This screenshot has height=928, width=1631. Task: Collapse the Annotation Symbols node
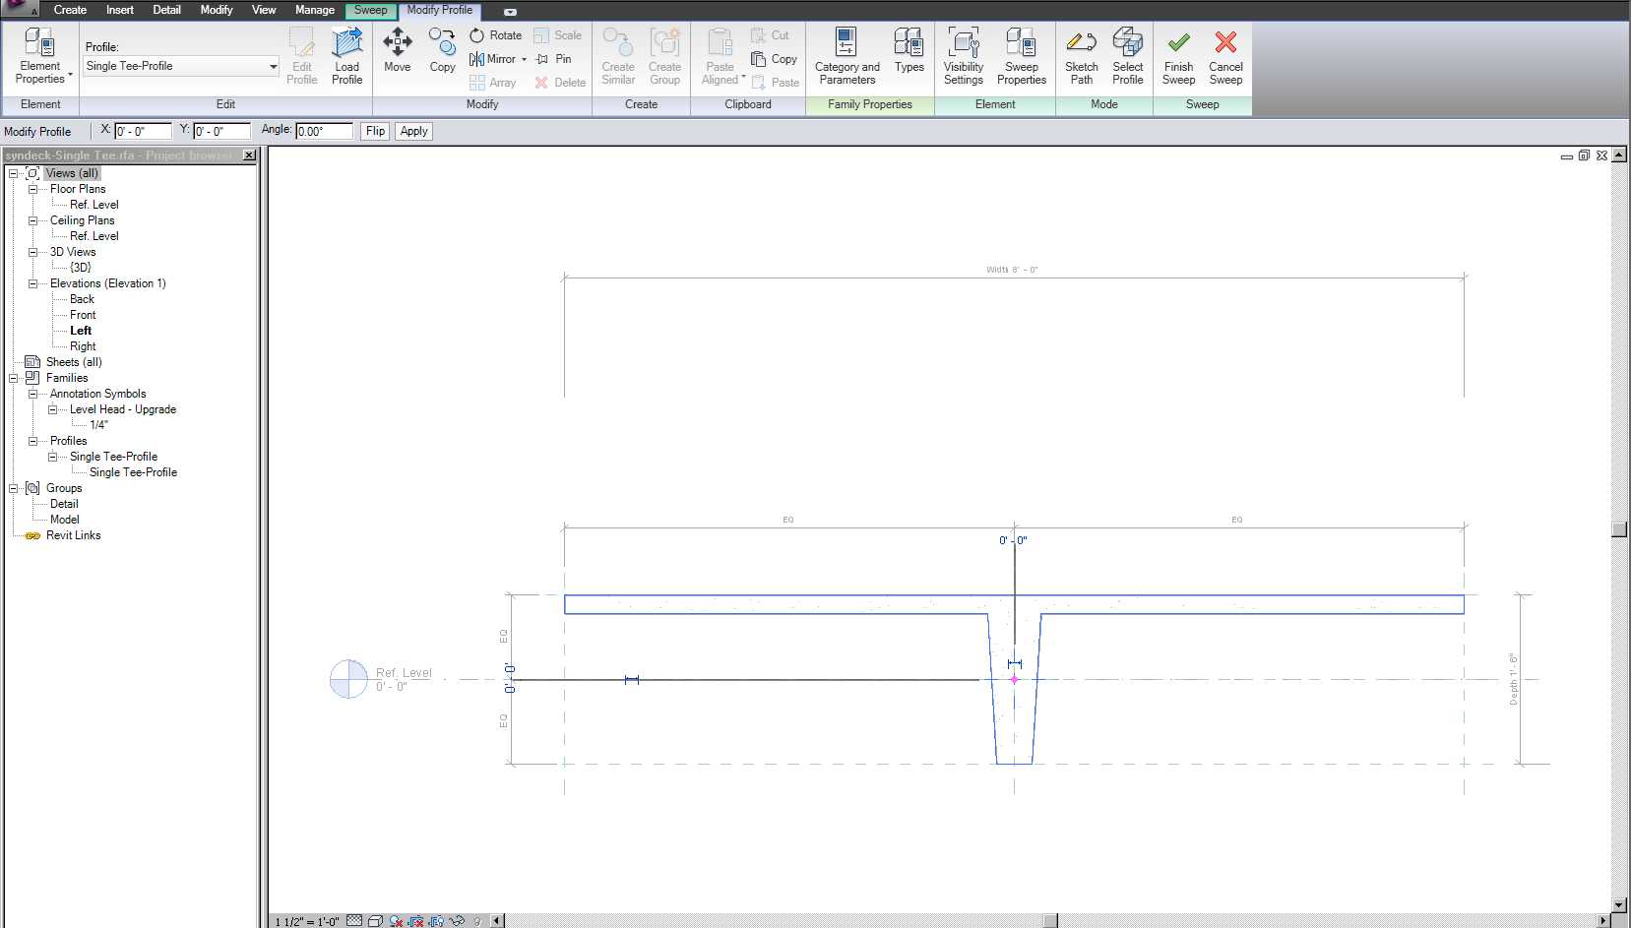pos(32,394)
